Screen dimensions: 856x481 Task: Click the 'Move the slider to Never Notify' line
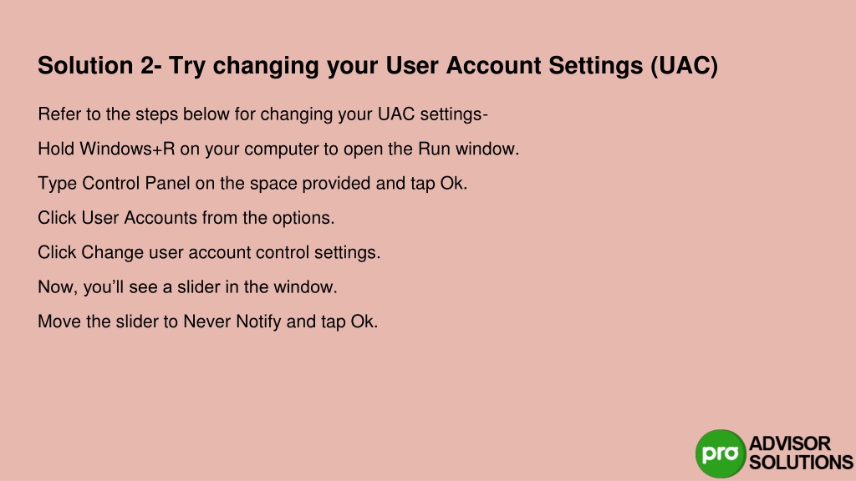(208, 322)
